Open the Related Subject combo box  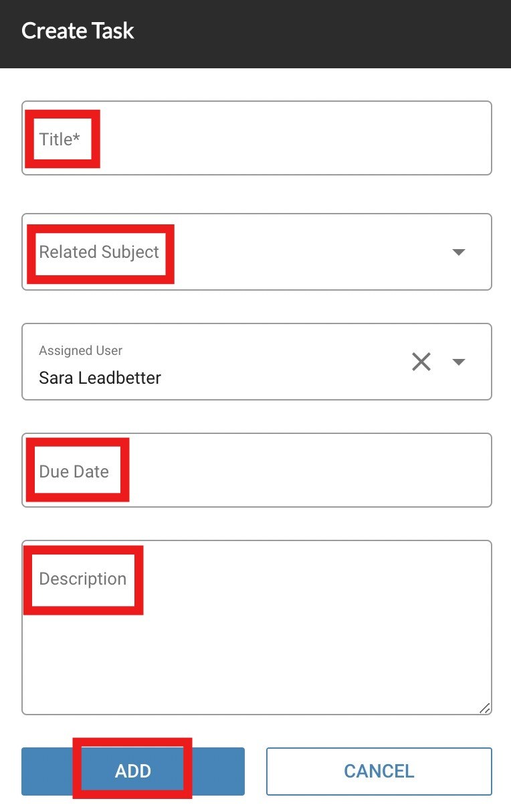pyautogui.click(x=257, y=252)
